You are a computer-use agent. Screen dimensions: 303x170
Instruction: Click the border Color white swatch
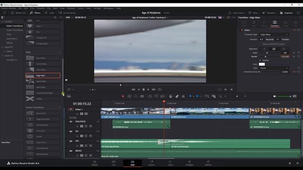262,64
